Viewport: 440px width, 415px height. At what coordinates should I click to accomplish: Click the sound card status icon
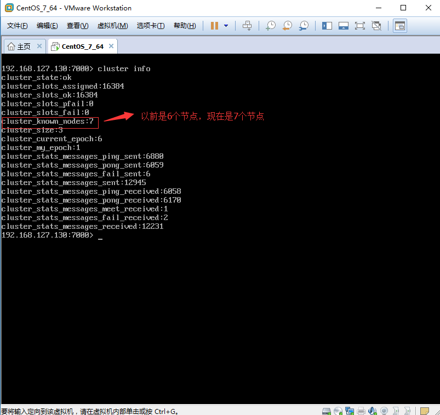click(373, 411)
